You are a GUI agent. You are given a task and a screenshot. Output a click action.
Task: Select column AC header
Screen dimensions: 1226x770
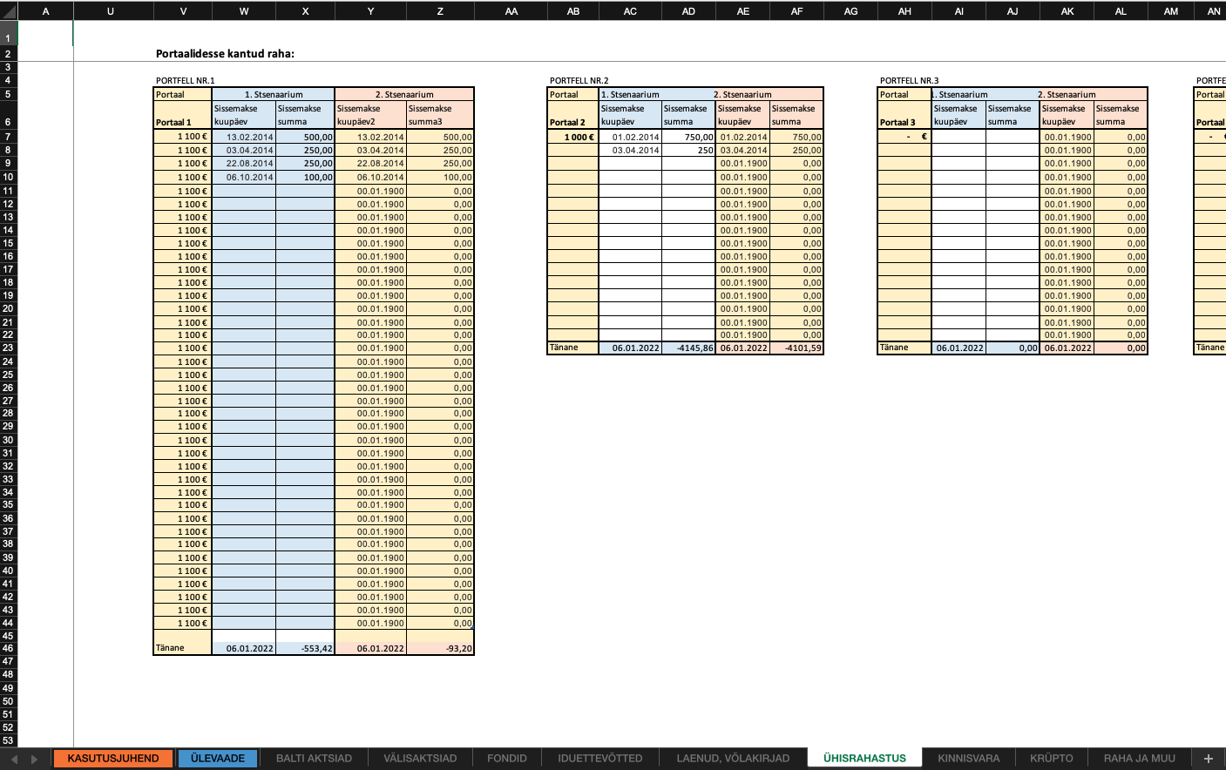(x=630, y=11)
